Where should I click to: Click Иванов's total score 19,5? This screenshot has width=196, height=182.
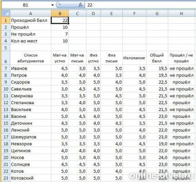157,68
